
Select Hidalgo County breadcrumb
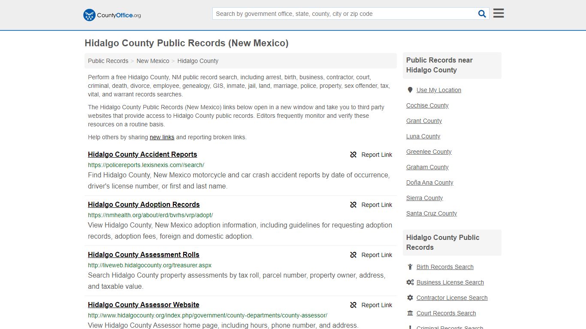click(x=198, y=61)
